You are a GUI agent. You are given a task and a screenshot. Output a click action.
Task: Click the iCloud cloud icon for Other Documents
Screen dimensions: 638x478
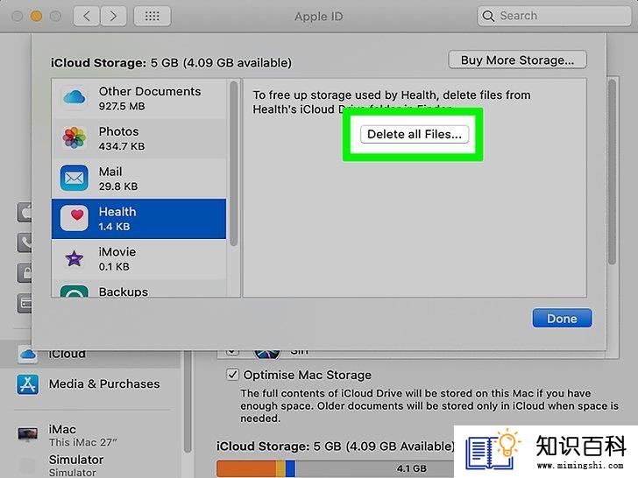[74, 97]
